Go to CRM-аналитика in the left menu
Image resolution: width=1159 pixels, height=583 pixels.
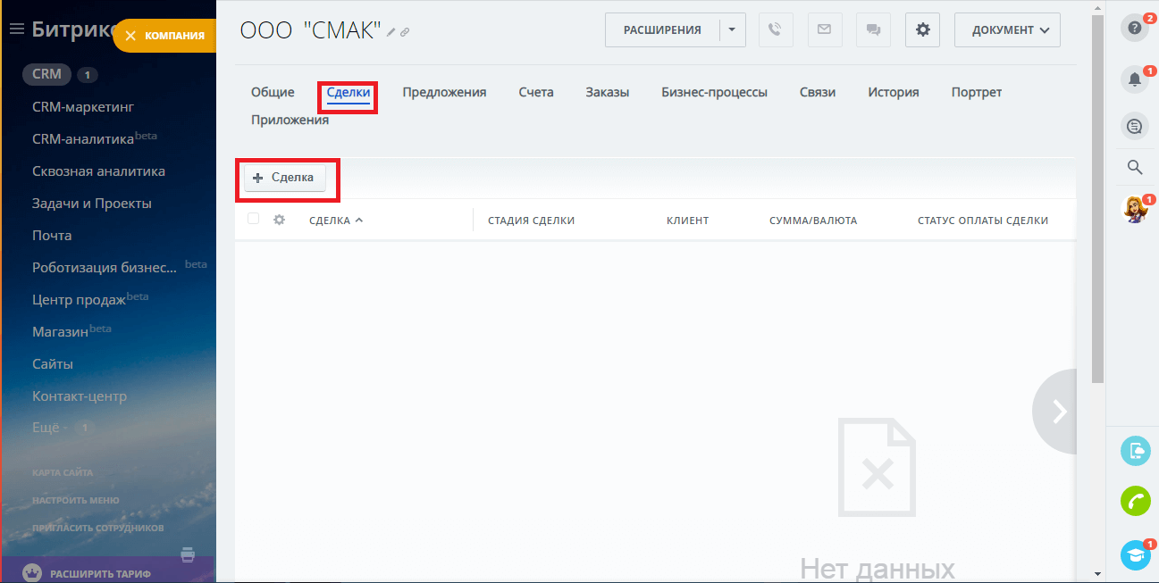pos(83,139)
